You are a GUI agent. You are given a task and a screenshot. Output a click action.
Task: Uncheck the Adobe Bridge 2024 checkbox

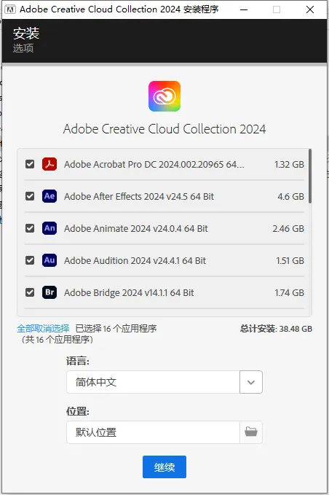click(x=30, y=292)
